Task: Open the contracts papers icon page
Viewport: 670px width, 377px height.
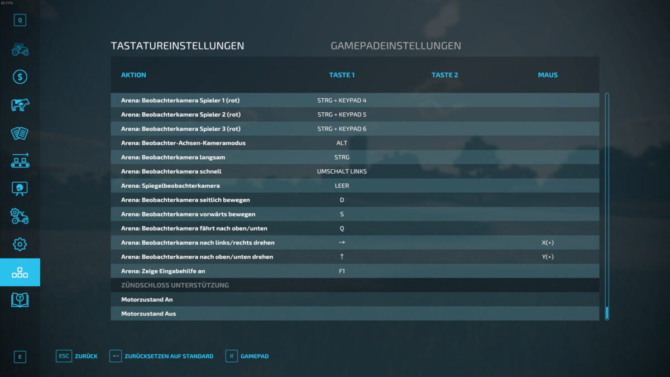Action: coord(20,133)
